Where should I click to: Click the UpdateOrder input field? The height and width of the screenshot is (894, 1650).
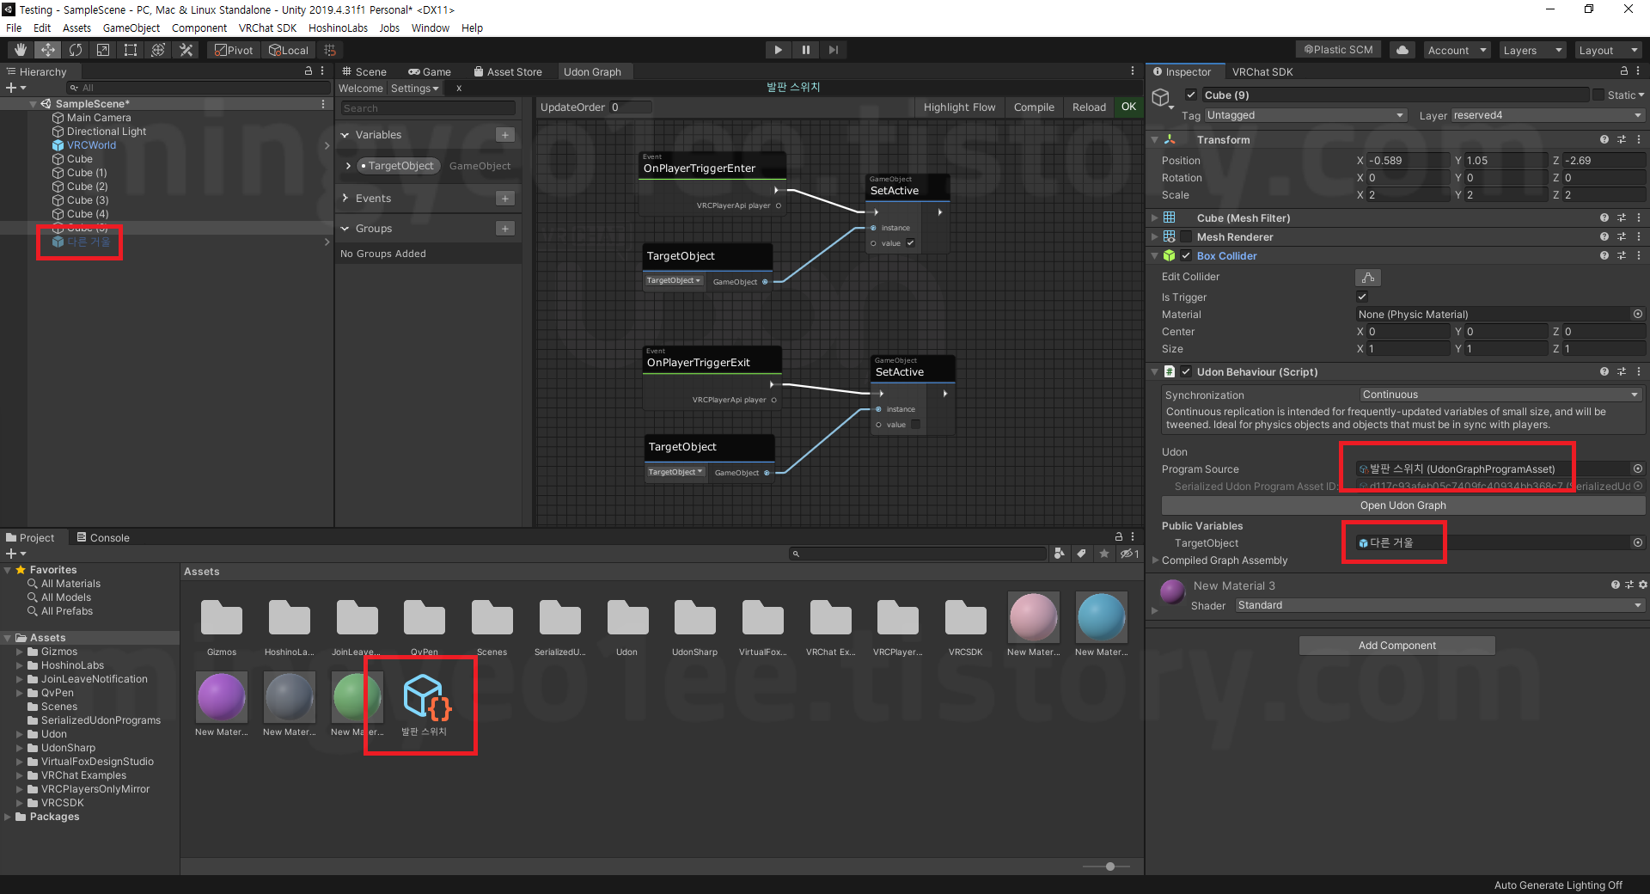click(630, 107)
